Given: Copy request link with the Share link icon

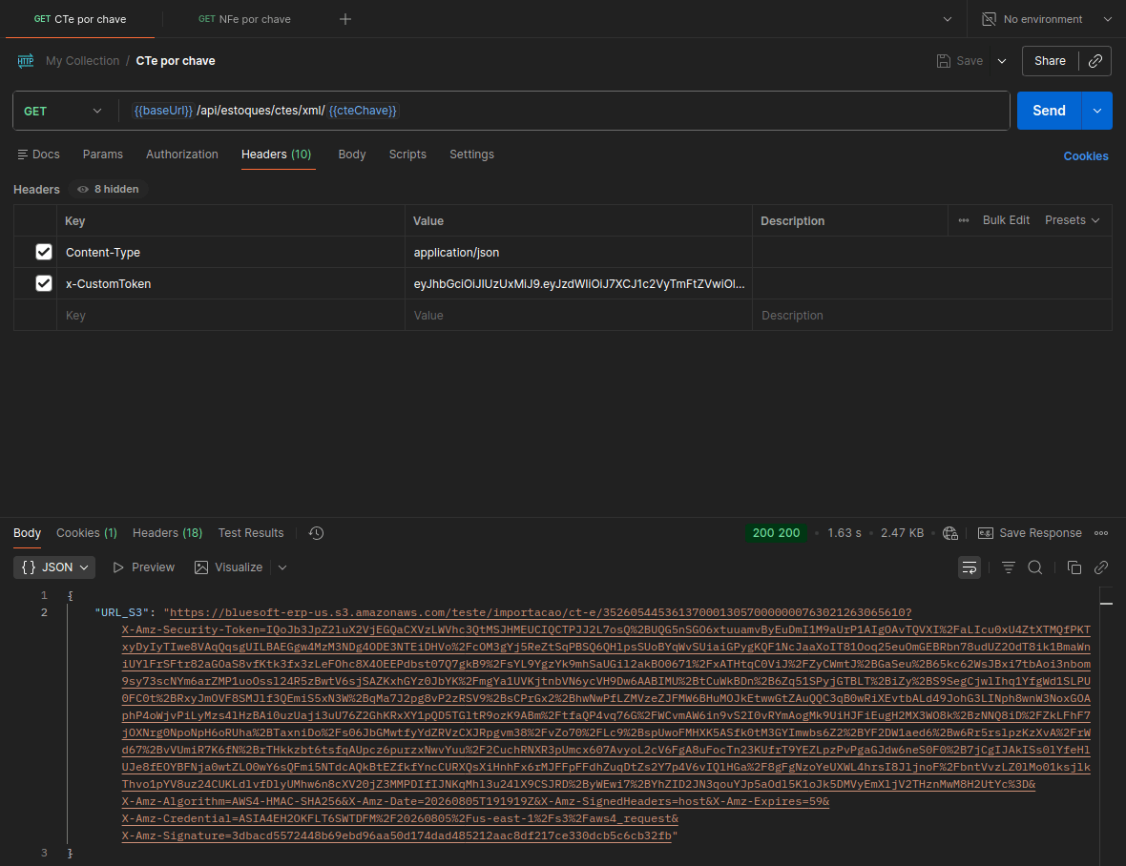Looking at the screenshot, I should [x=1095, y=61].
